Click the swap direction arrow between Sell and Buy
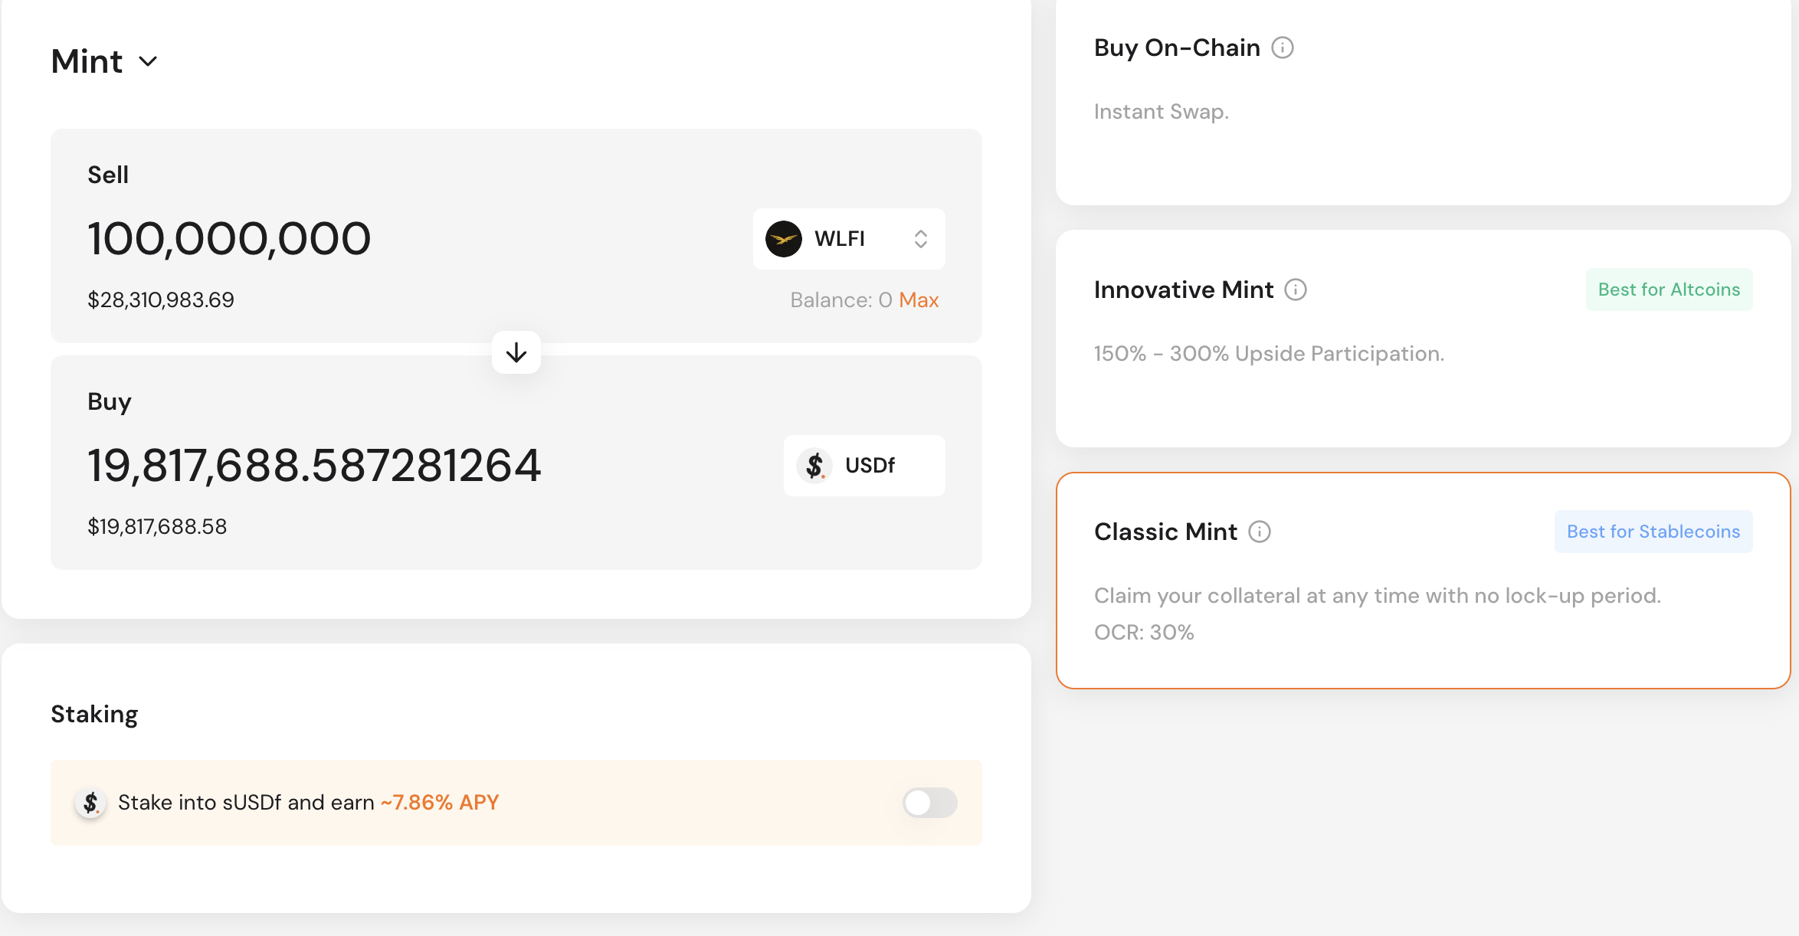 click(x=516, y=352)
